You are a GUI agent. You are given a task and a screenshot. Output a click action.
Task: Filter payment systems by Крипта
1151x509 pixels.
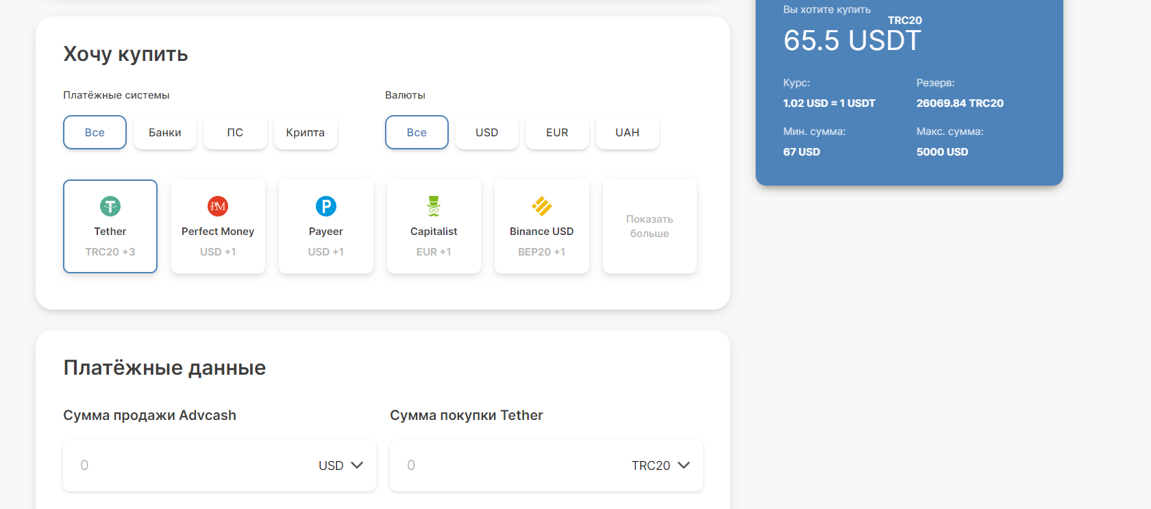[306, 132]
